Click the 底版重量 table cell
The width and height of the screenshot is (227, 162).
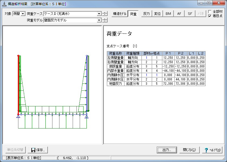116,66
